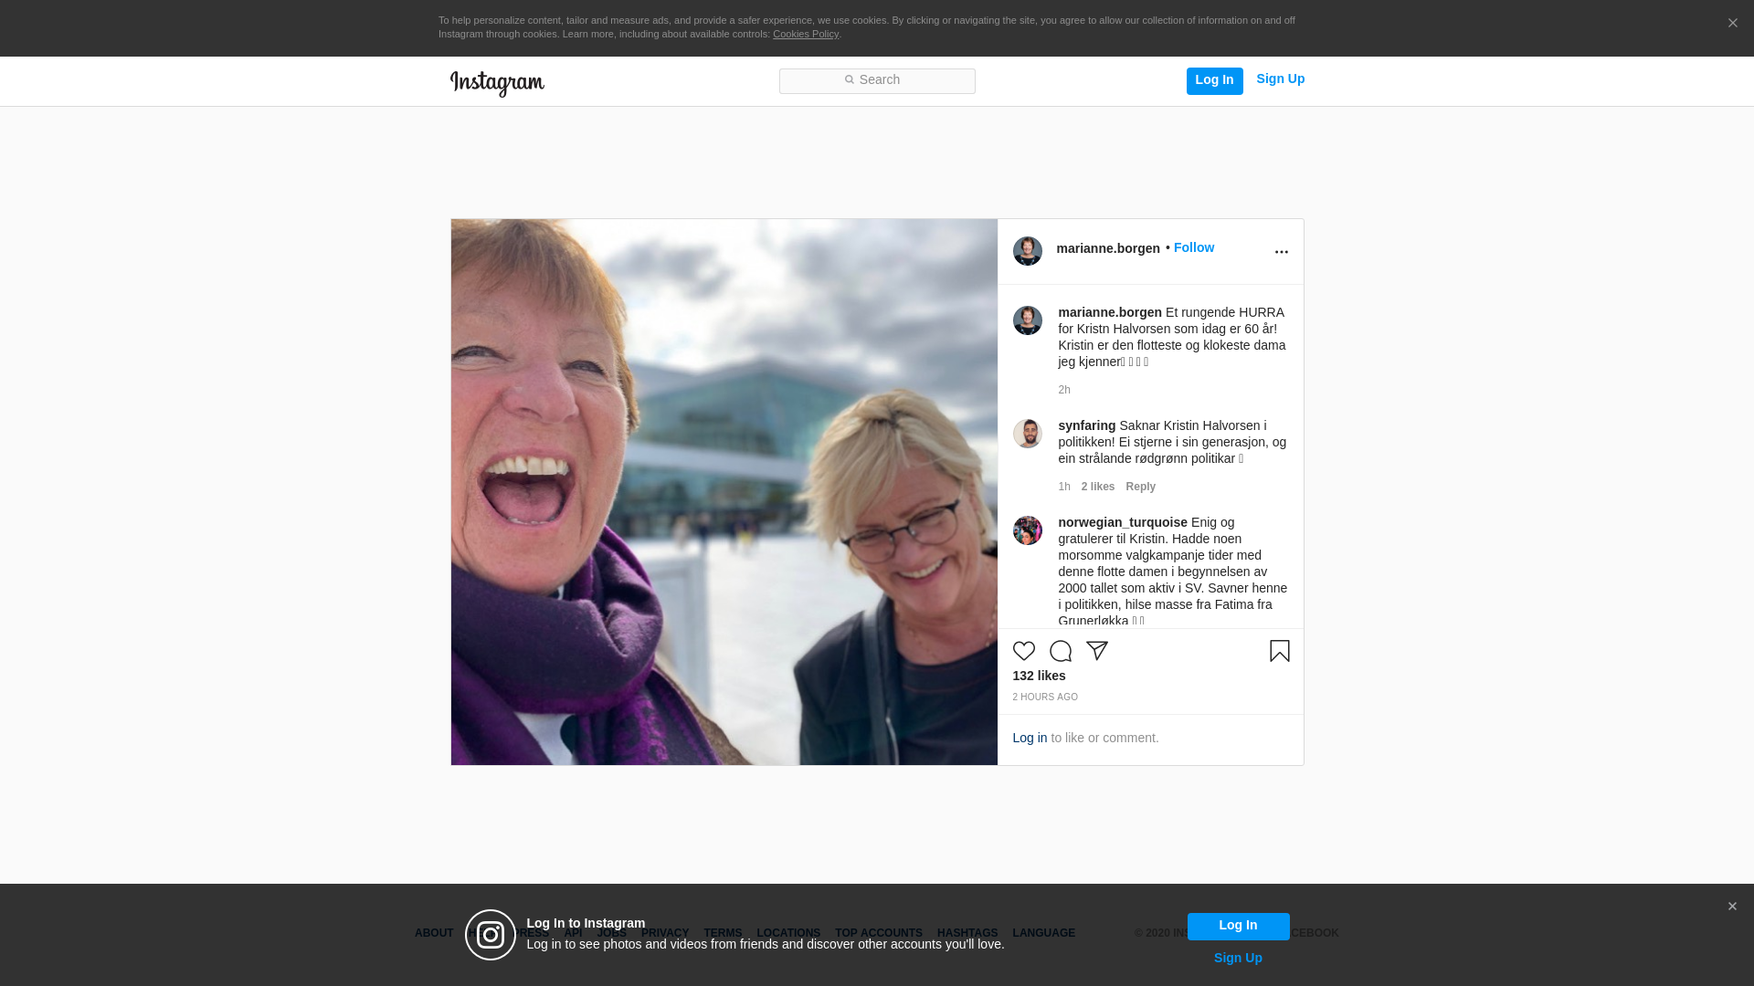Like the post with heart icon

[1024, 651]
